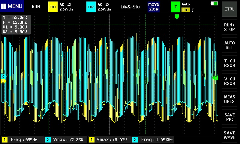This screenshot has height=144, width=240.
Task: Click the green trigger position marker at top
Action: [177, 17]
